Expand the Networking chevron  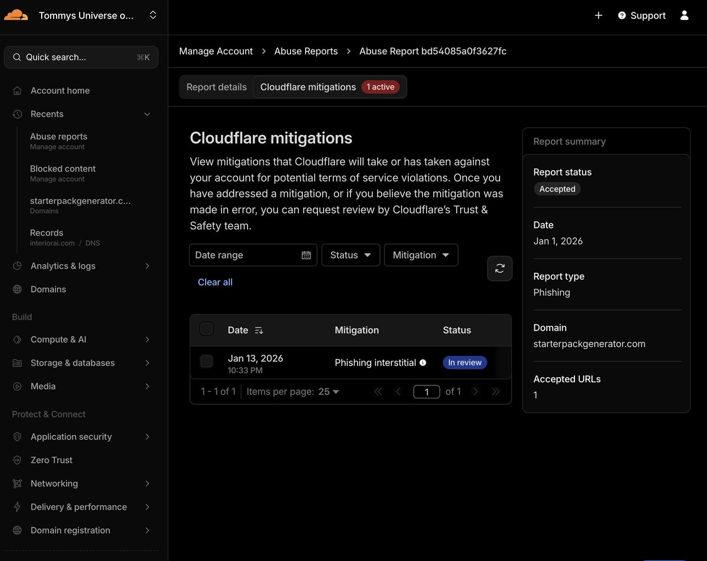tap(147, 484)
